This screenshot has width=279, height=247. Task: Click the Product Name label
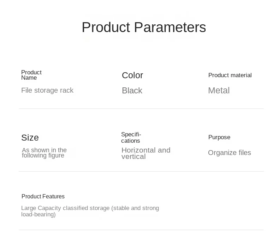tap(31, 75)
